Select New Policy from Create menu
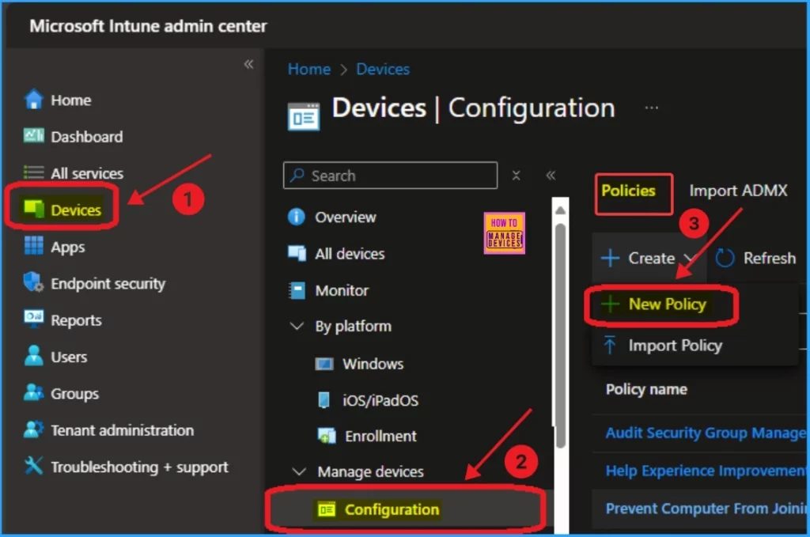 tap(667, 304)
